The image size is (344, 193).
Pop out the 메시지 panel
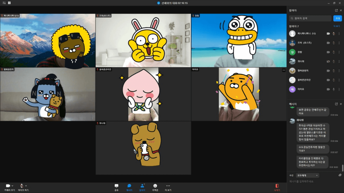336,104
